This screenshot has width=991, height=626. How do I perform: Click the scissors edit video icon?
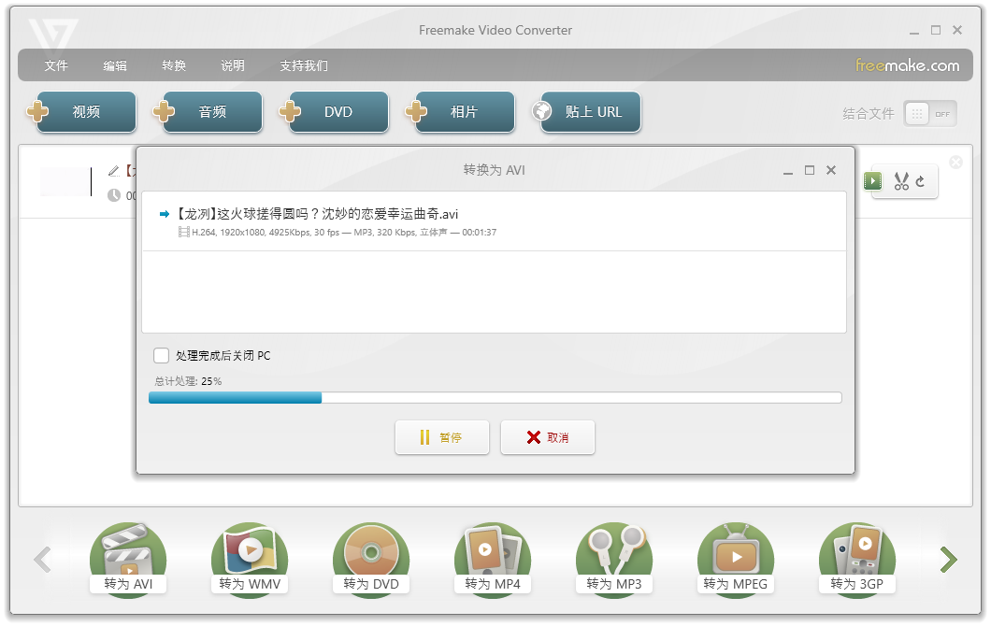click(x=901, y=181)
